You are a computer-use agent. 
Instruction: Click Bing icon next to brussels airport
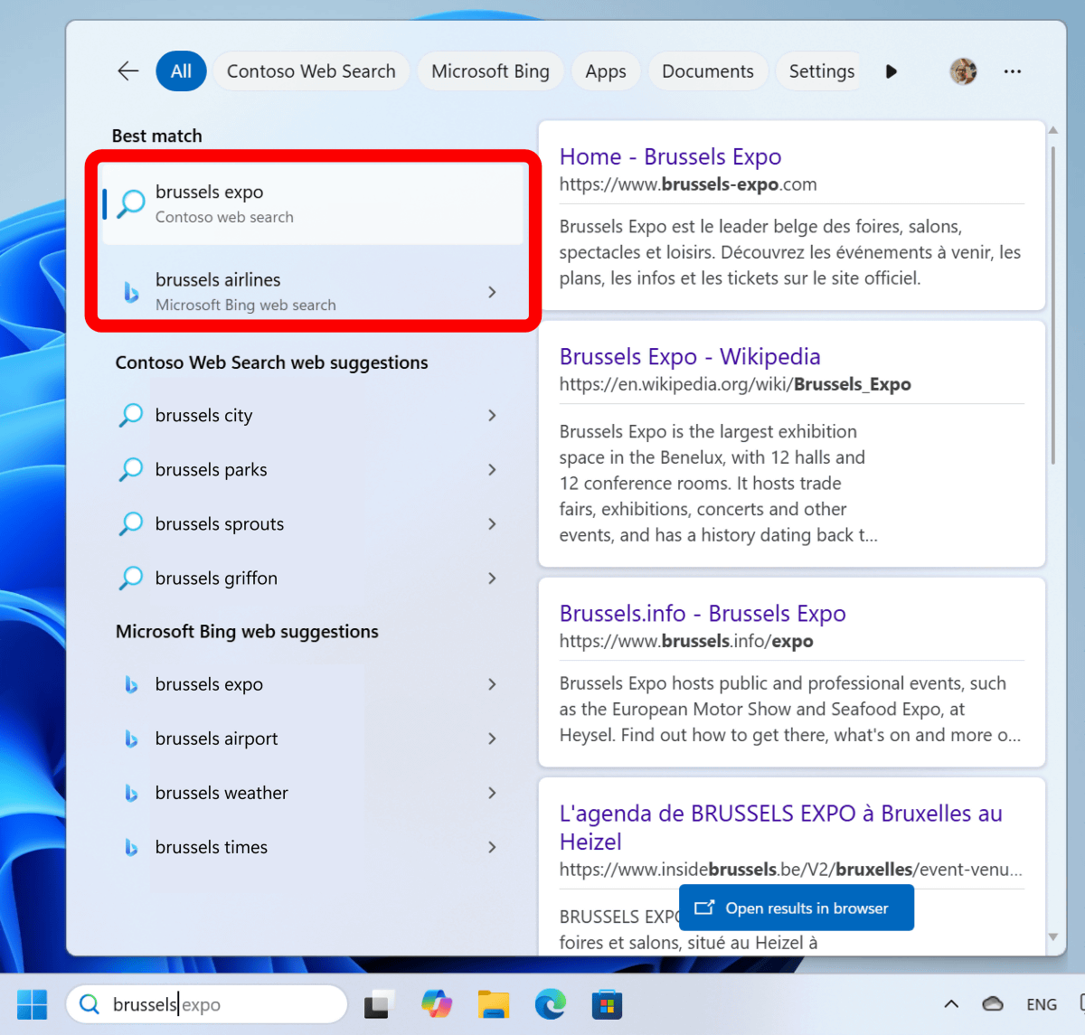point(132,739)
